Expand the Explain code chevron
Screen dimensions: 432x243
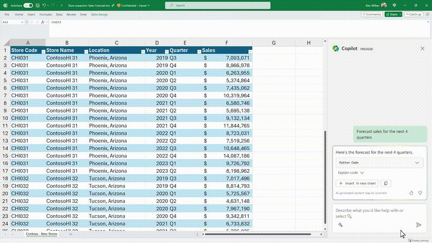coord(362,173)
